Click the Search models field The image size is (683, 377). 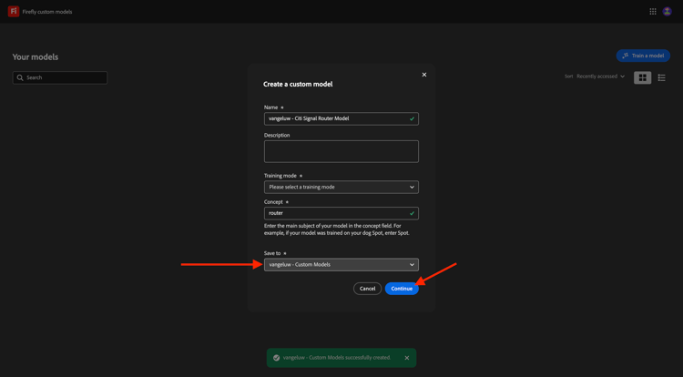(60, 78)
